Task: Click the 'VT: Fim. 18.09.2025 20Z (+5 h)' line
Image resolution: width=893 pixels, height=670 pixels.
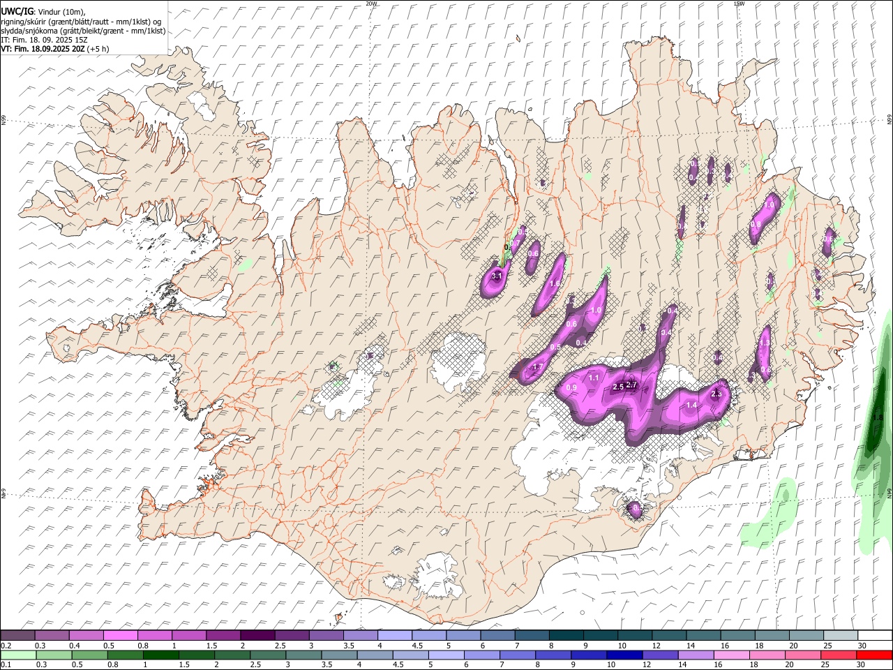Action: (55, 49)
